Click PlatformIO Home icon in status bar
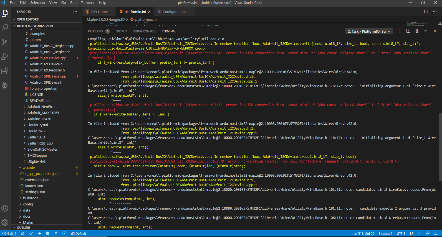 (x=23, y=233)
